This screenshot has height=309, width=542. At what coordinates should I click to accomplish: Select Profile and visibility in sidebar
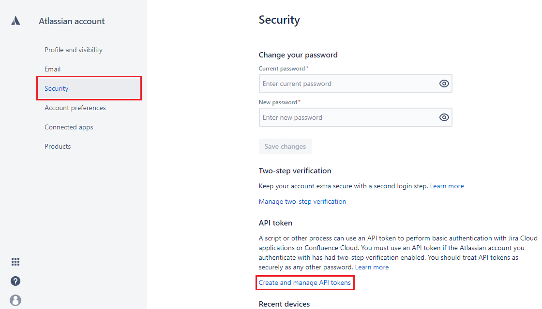click(74, 50)
